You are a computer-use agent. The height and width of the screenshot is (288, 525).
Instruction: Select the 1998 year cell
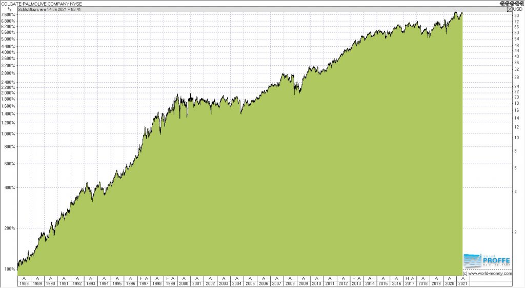pyautogui.click(x=157, y=283)
